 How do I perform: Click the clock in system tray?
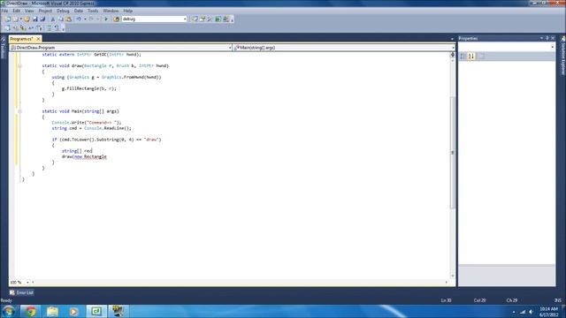(548, 312)
